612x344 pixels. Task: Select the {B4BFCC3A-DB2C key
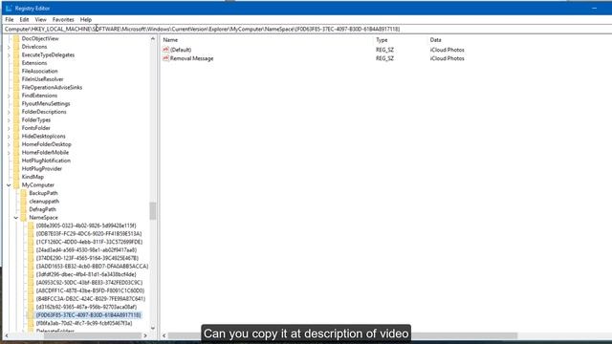click(91, 299)
